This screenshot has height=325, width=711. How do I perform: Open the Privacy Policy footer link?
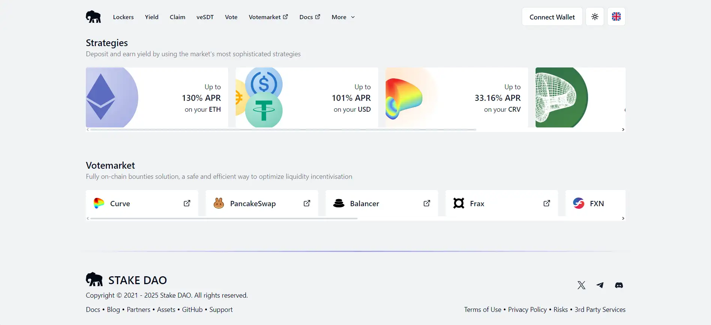point(527,310)
